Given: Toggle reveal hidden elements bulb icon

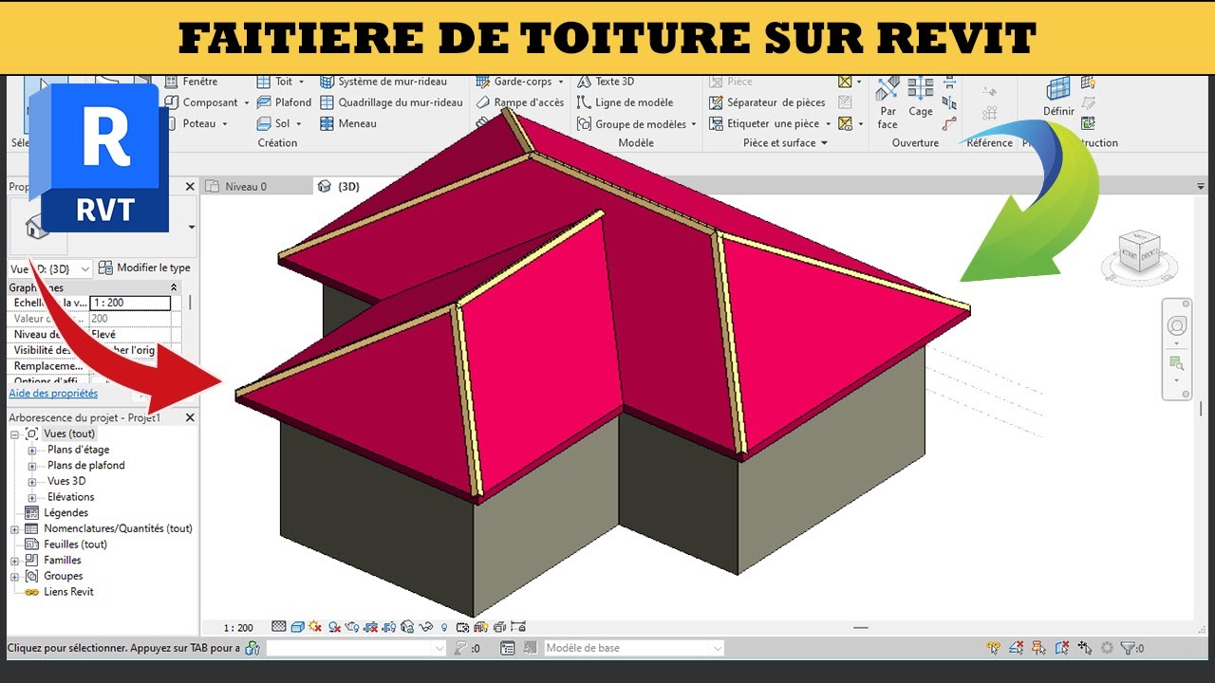Looking at the screenshot, I should point(444,627).
